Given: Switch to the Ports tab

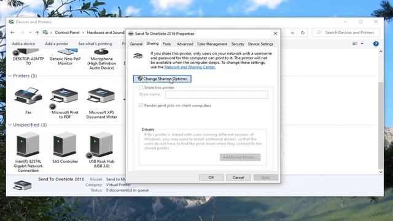Looking at the screenshot, I should (x=166, y=44).
